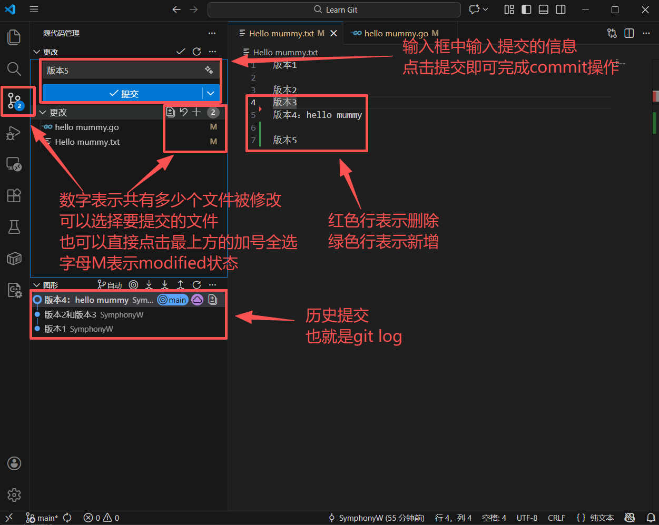Open more actions in the 源代码管理 header

click(x=212, y=33)
